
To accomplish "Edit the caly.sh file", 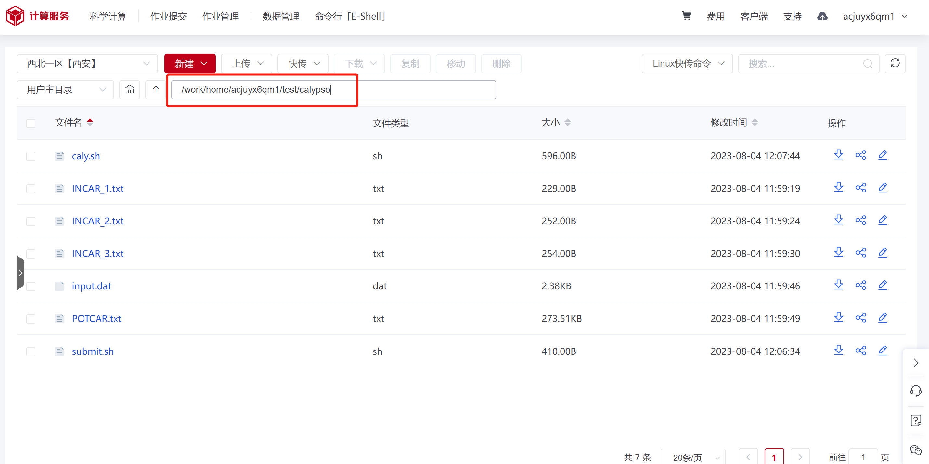I will [x=883, y=155].
